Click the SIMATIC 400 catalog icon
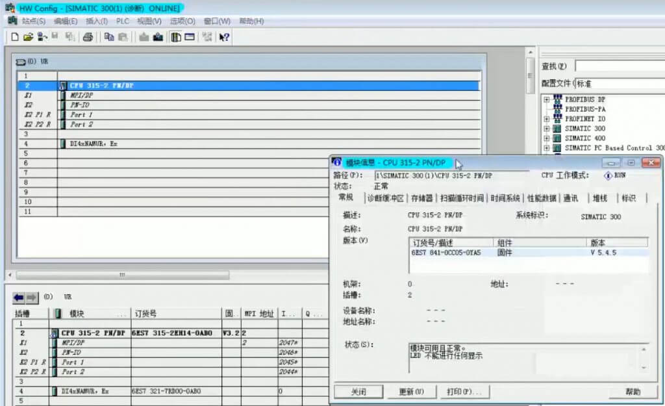Screen dimensions: 665x406 click(x=557, y=138)
